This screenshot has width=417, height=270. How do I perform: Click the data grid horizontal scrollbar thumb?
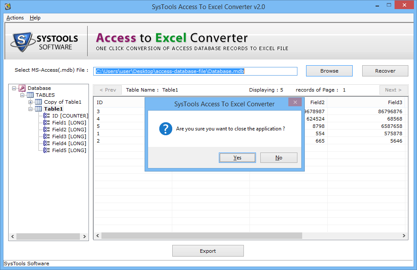(202, 235)
